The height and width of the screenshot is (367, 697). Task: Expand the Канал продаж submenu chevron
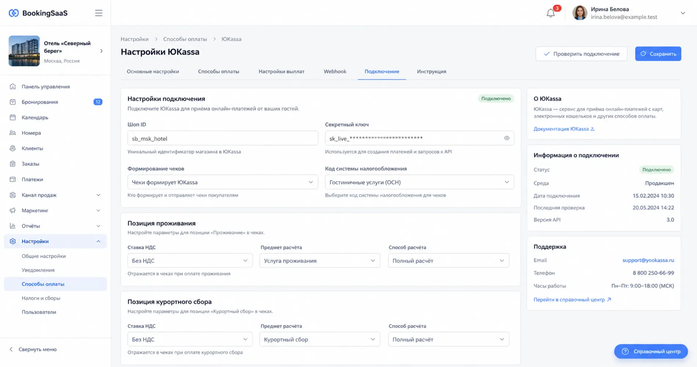pos(98,195)
